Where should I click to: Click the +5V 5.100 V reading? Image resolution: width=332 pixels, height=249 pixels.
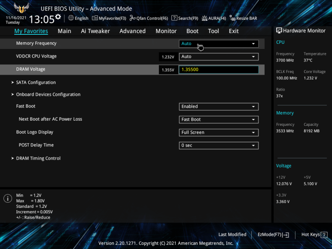pyautogui.click(x=311, y=184)
